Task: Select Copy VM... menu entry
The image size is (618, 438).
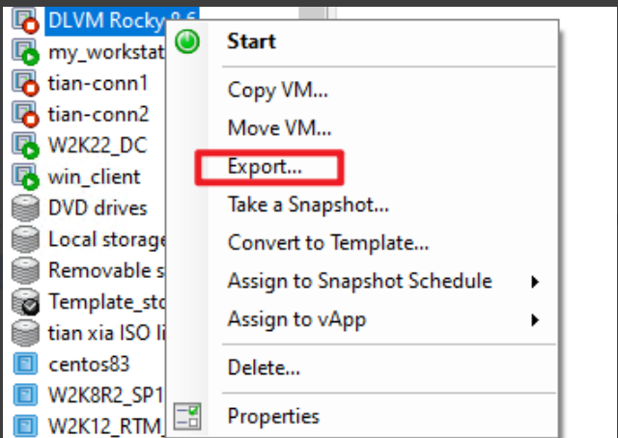Action: [277, 91]
